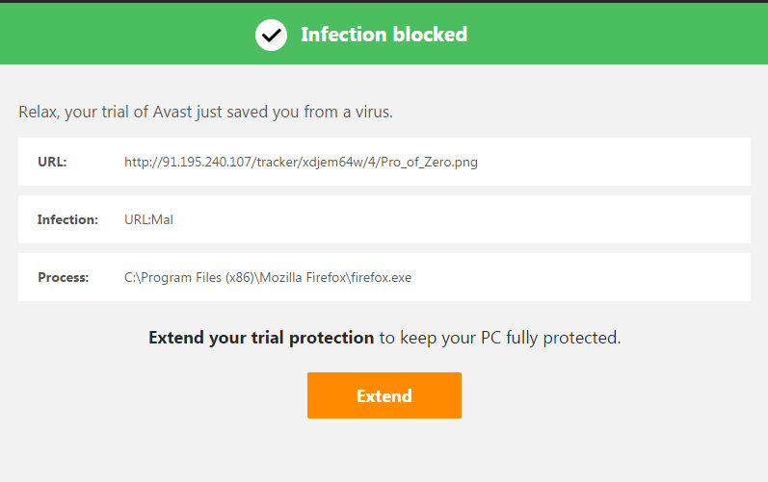The width and height of the screenshot is (768, 482).
Task: Click the 91.195.240.107 IP address
Action: [200, 162]
